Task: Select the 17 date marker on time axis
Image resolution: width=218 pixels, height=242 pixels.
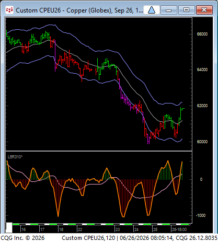Action: tap(42, 229)
